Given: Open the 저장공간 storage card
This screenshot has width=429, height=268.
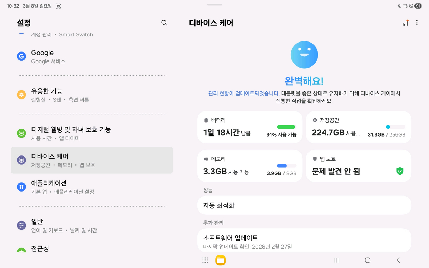Looking at the screenshot, I should coord(358,127).
